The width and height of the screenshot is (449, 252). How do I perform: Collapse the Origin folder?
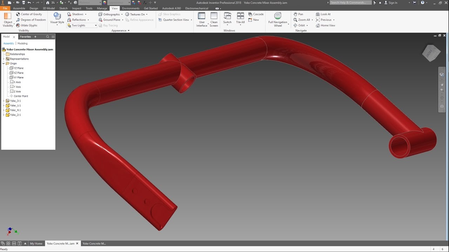(x=4, y=63)
